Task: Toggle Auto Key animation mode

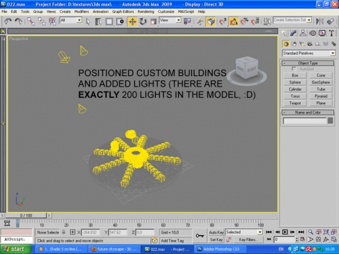Action: tap(216, 232)
